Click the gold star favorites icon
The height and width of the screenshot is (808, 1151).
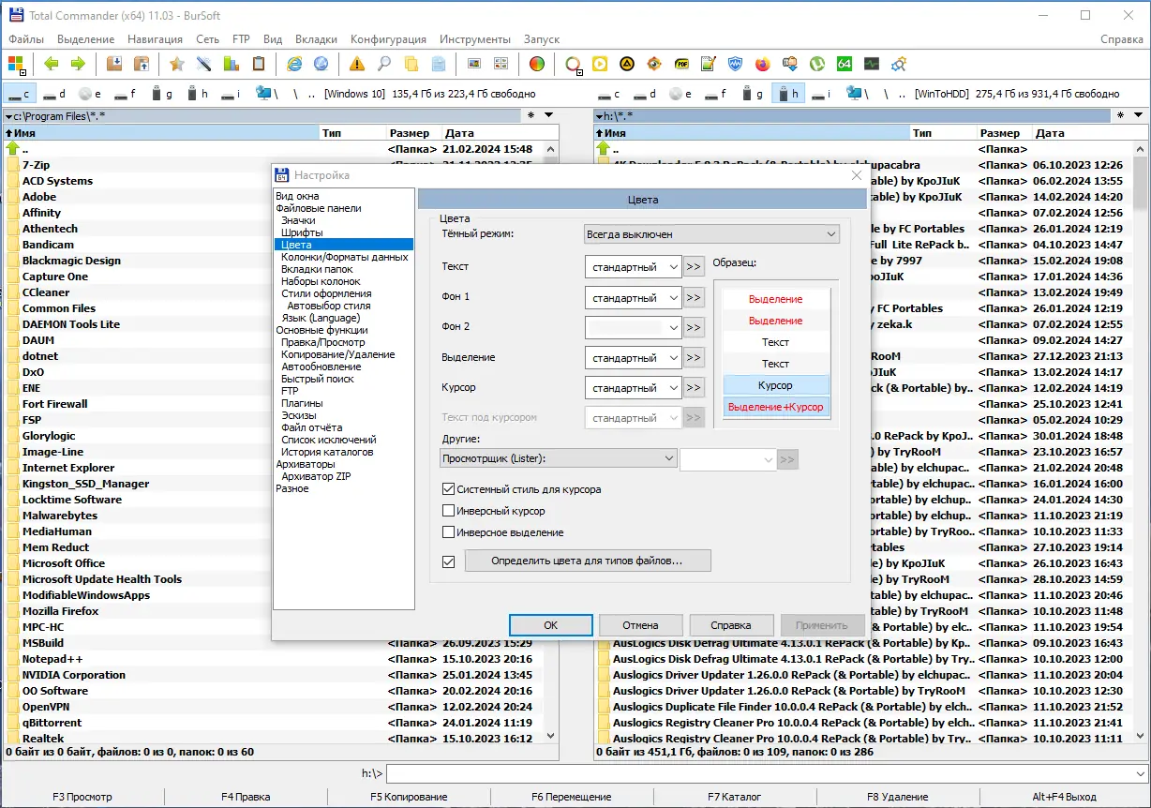pyautogui.click(x=176, y=64)
